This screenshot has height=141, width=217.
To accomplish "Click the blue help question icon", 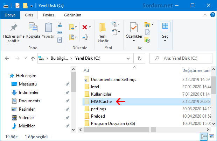I will [212, 15].
